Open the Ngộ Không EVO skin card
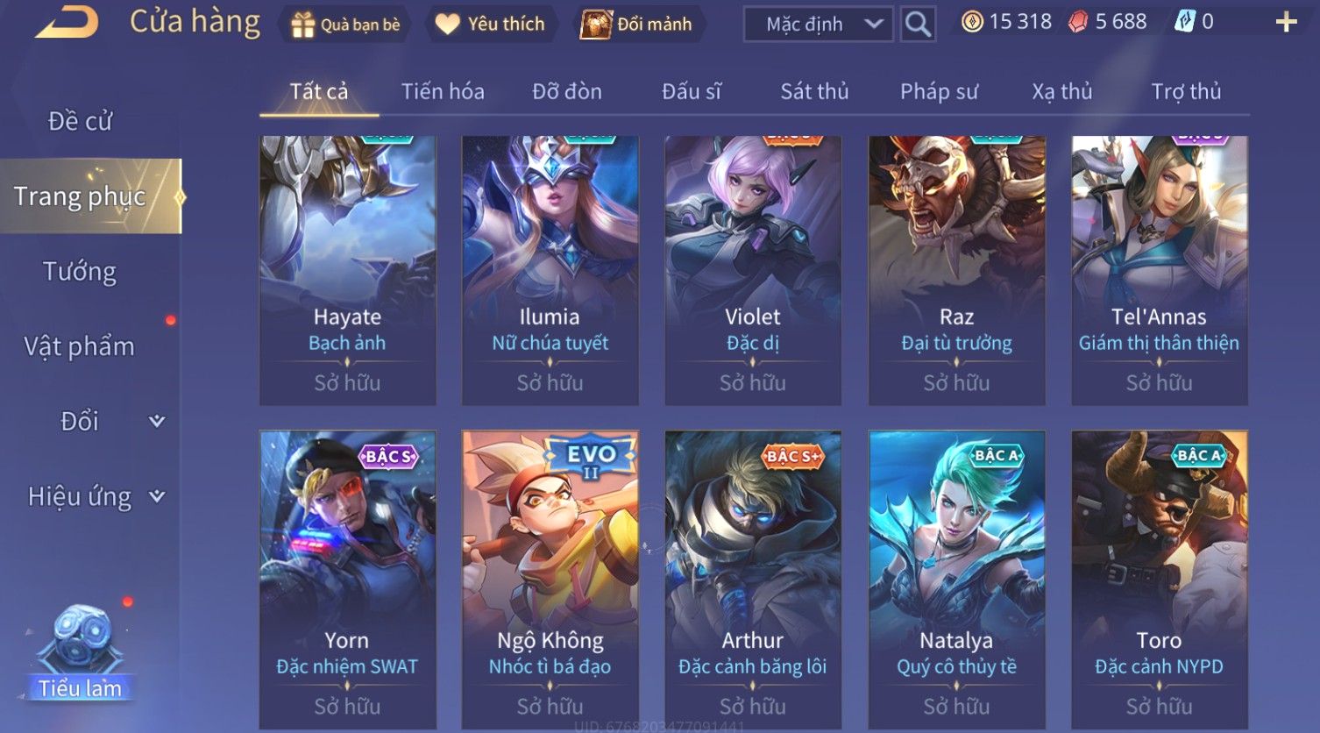The height and width of the screenshot is (733, 1320). coord(550,580)
